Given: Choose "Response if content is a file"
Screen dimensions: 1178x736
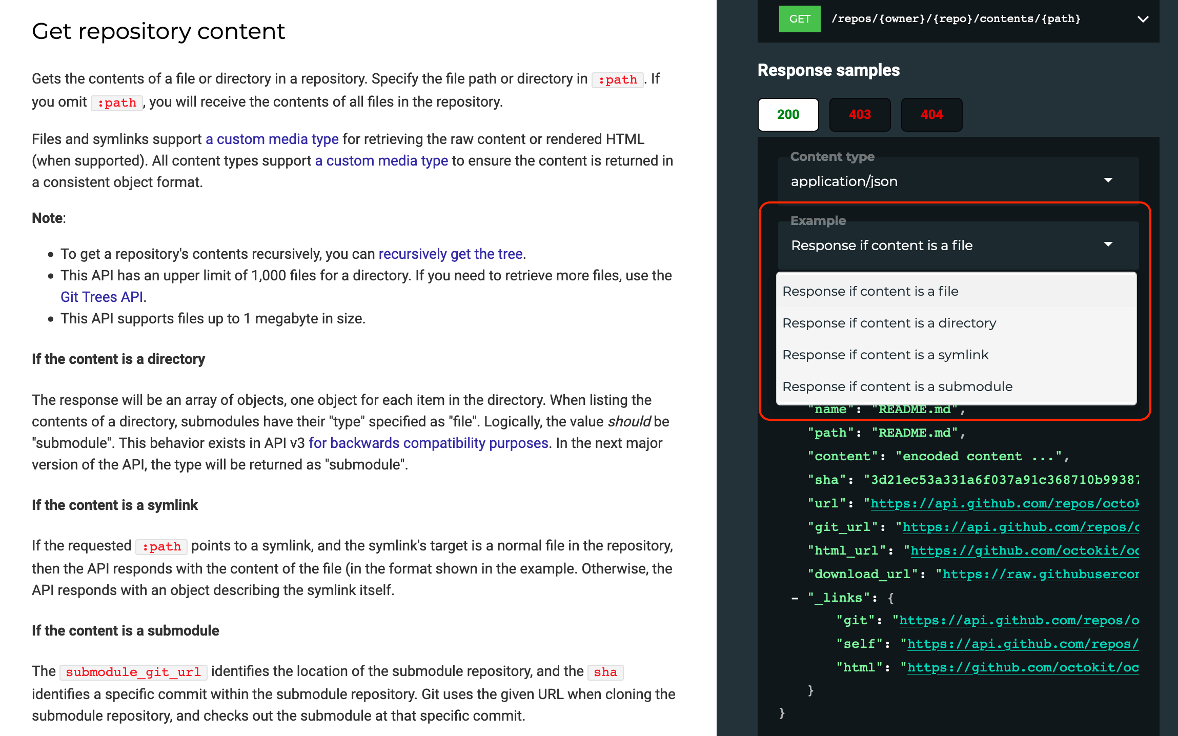Looking at the screenshot, I should (870, 291).
